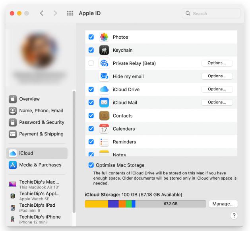
Task: Click the Calendars app icon
Action: (104, 129)
